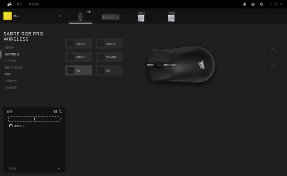Open 灯光效果 in the sidebar
The image size is (287, 176).
[x=11, y=61]
